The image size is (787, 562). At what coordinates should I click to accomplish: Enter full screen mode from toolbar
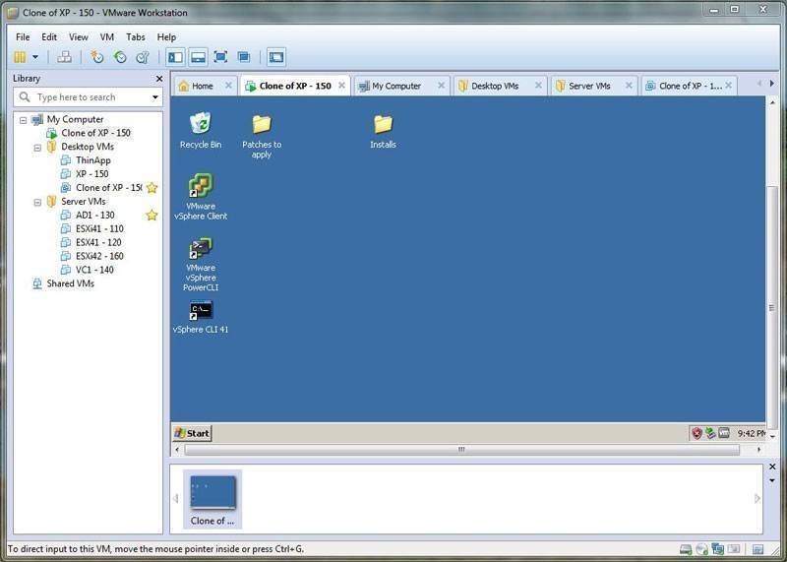point(220,57)
